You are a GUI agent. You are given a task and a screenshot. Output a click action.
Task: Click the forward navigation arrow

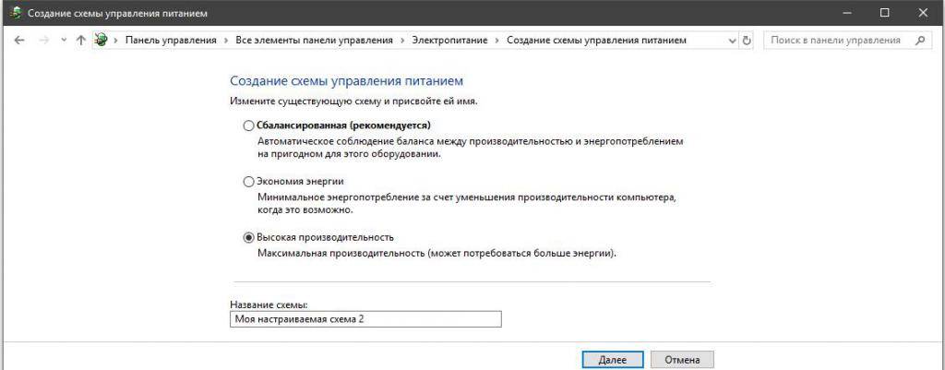(x=43, y=41)
